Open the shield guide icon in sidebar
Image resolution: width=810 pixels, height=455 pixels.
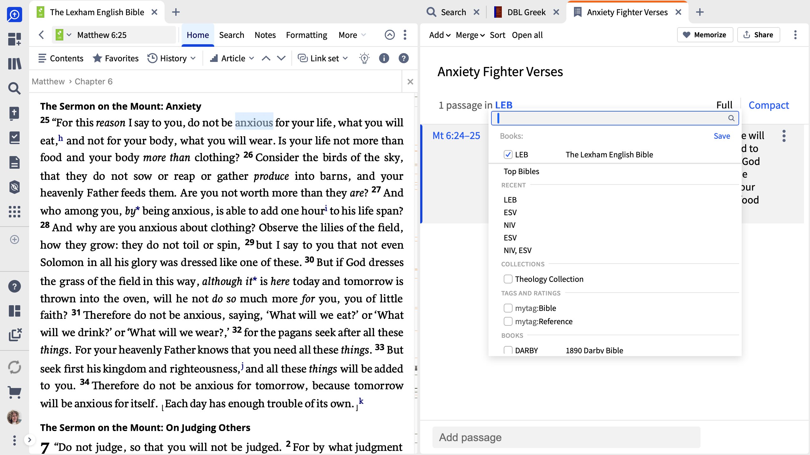point(14,187)
